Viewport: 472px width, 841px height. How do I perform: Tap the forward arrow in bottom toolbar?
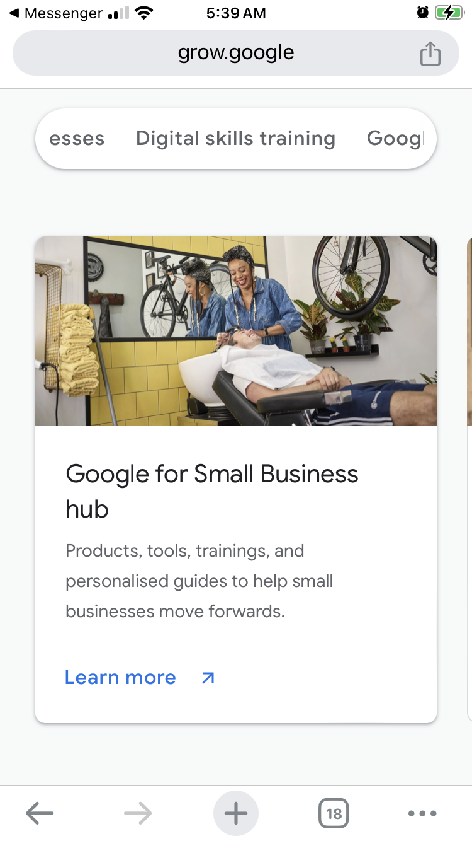pos(138,813)
